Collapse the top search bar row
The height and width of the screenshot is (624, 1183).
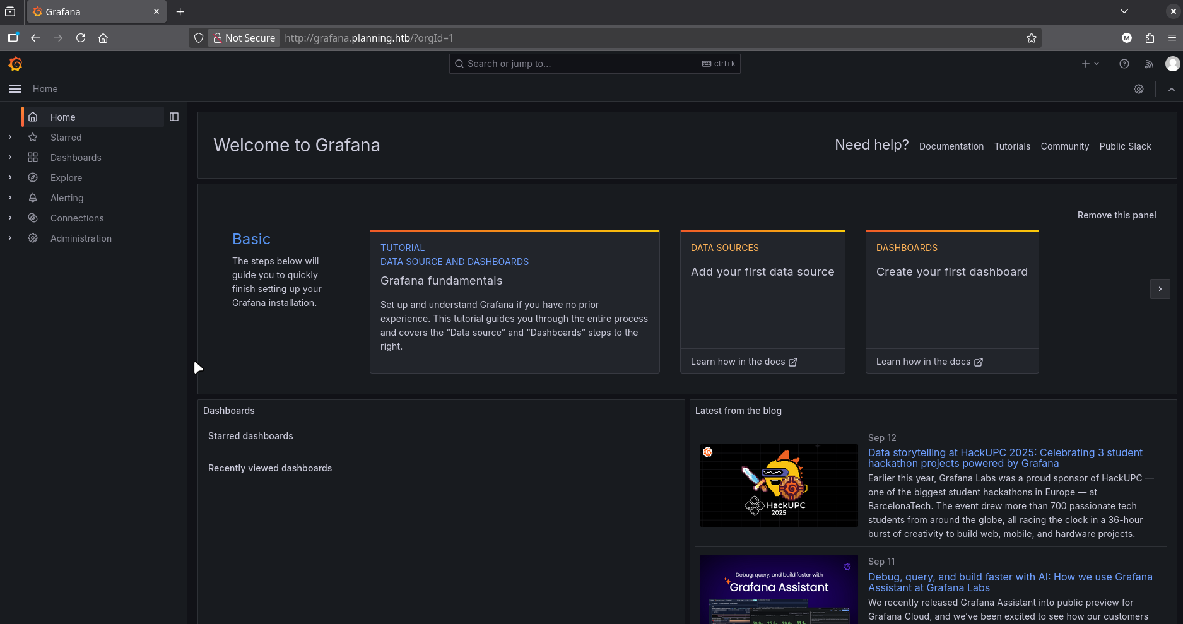(1171, 89)
